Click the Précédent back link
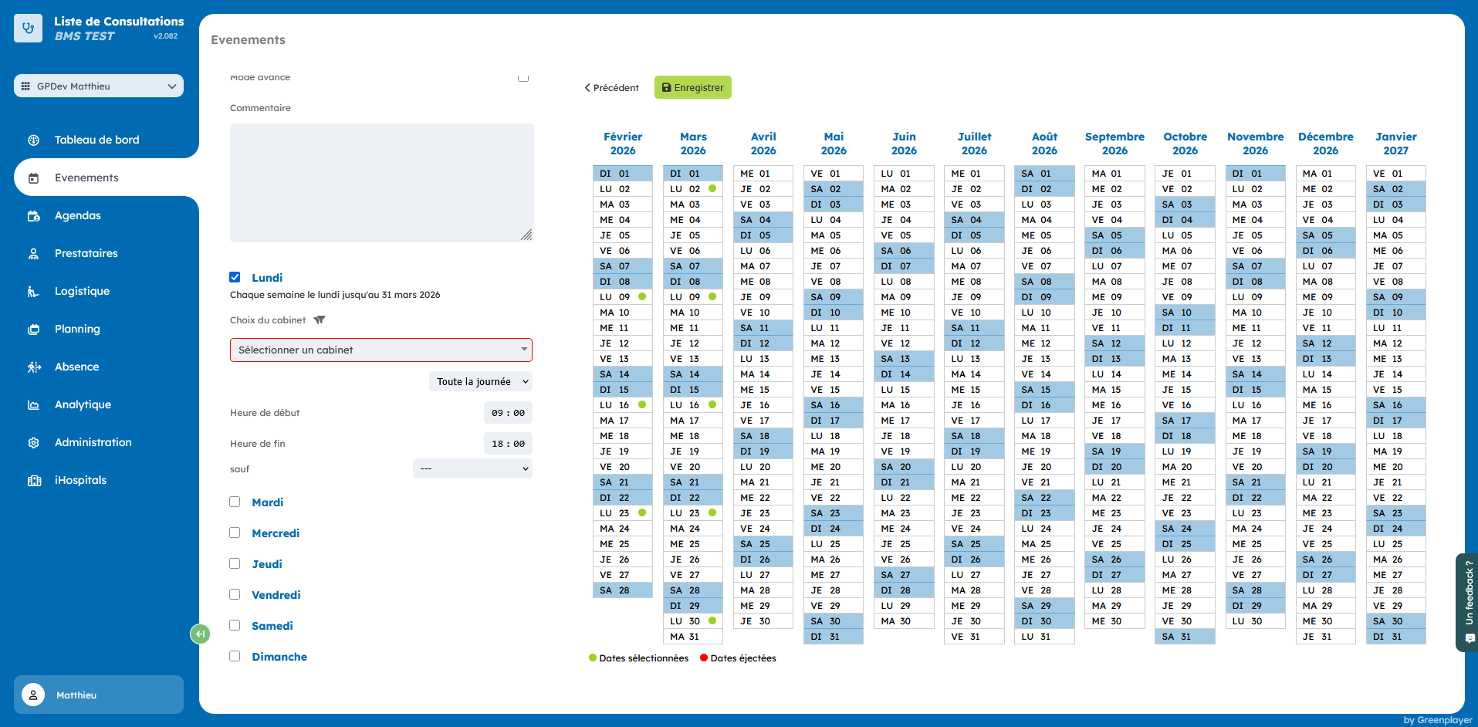 tap(611, 88)
